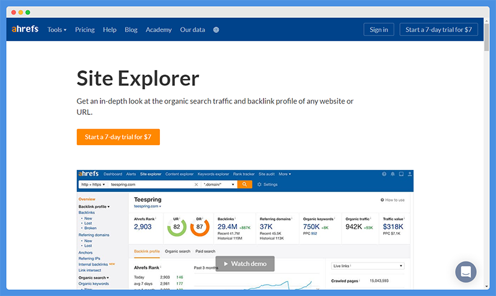Open the chat bubble widget icon
The image size is (496, 296).
[466, 272]
